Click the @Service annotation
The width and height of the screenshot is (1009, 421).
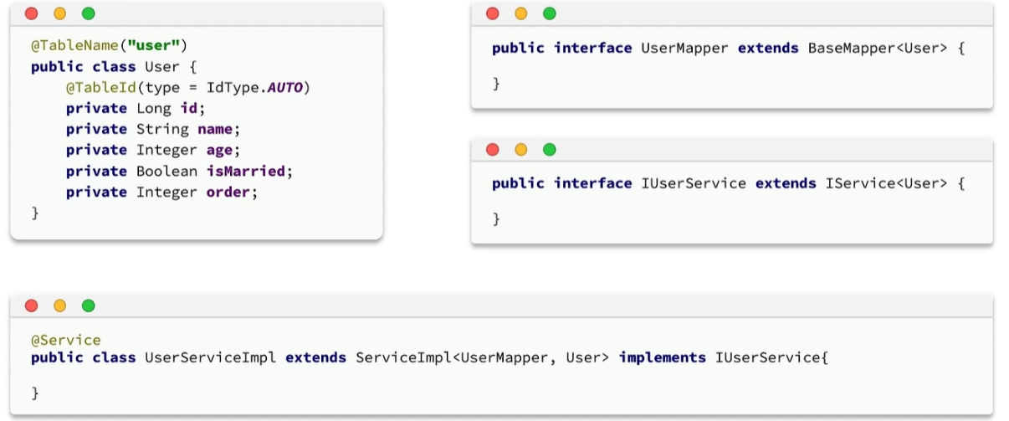[x=66, y=340]
